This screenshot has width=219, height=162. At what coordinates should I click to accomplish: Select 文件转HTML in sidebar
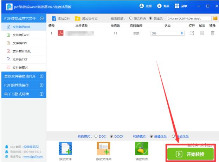[x=24, y=51]
